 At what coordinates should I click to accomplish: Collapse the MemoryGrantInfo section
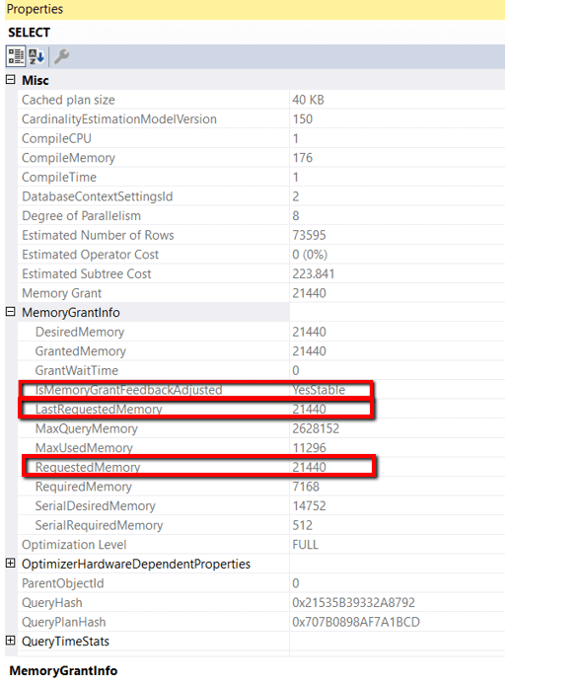[x=11, y=312]
